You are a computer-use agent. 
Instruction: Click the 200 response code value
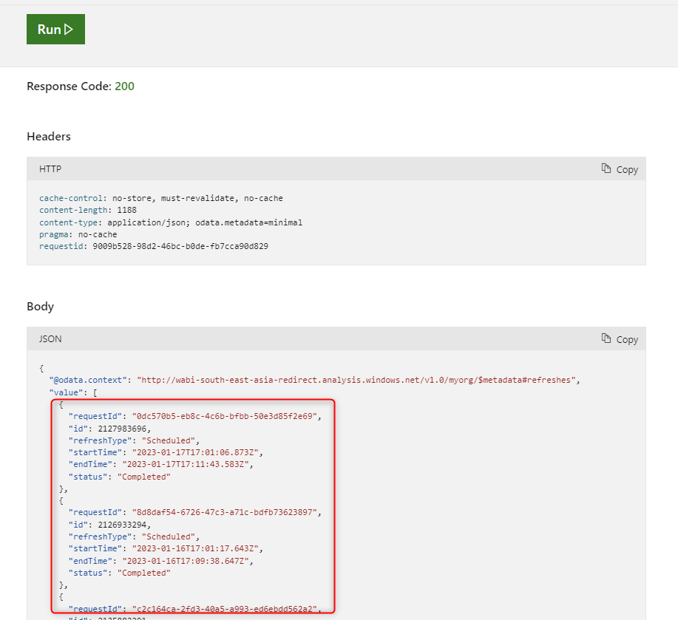124,86
